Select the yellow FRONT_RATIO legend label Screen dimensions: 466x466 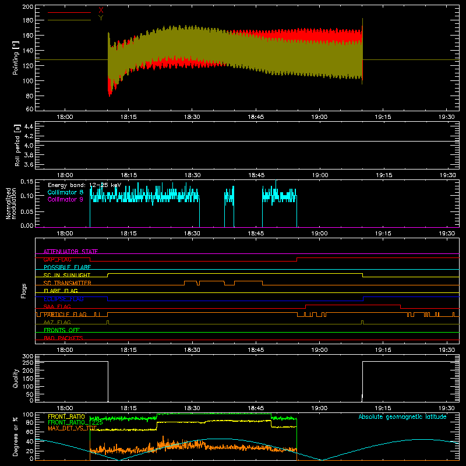[x=66, y=416]
